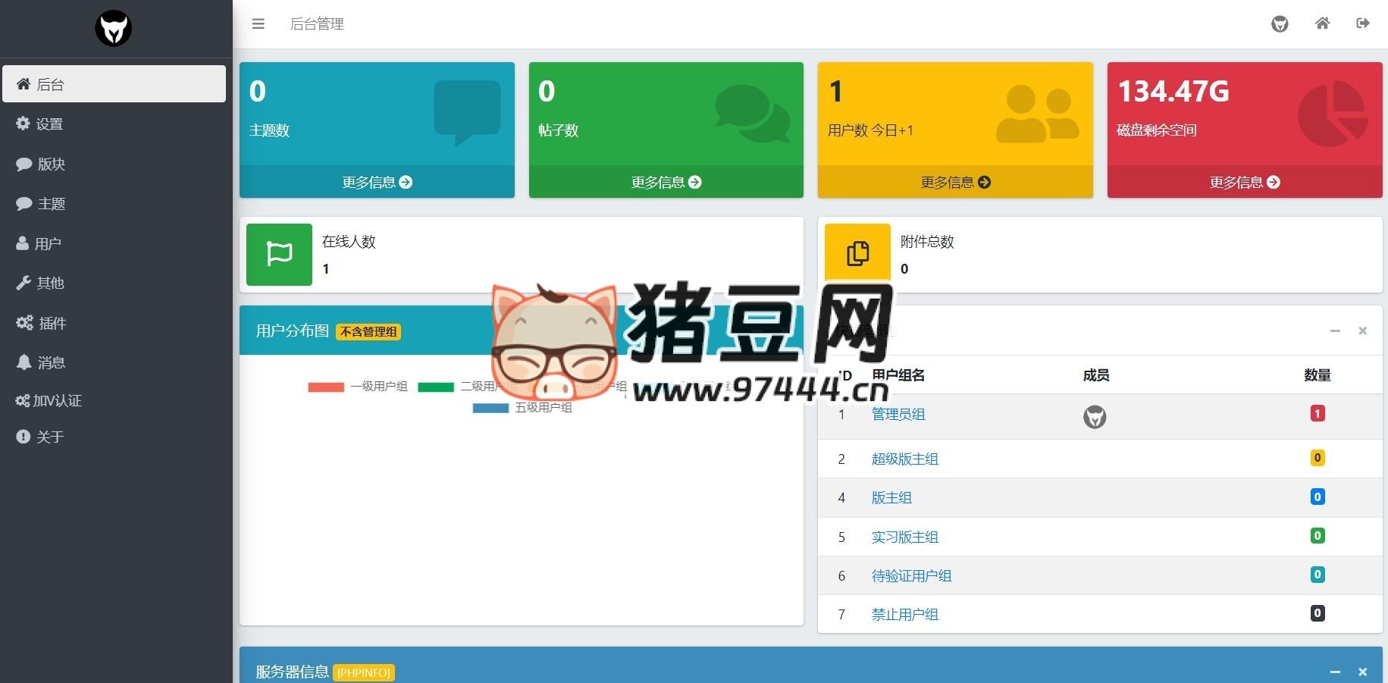Close the 服务器信息 panel
1388x683 pixels.
pyautogui.click(x=1362, y=672)
